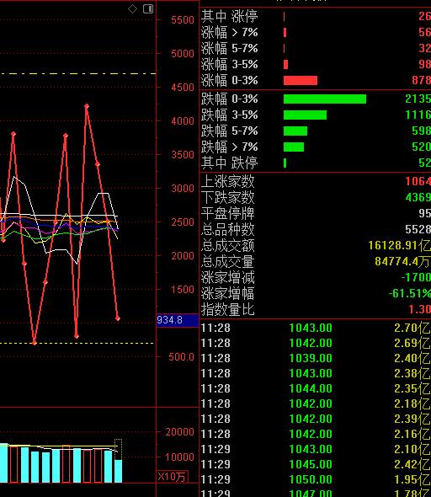Select the tick row with amount 2.18亿
431x497 pixels.
point(316,403)
